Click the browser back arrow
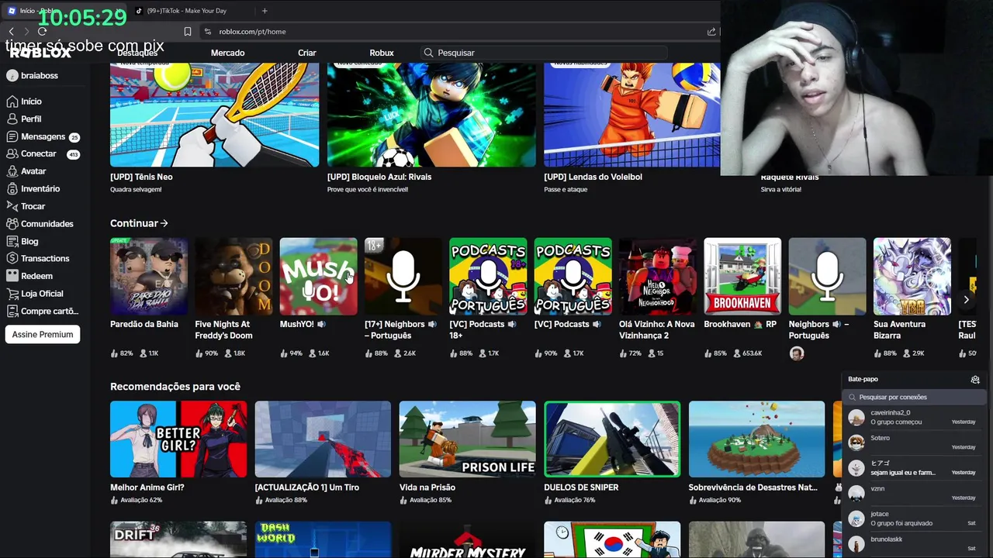The height and width of the screenshot is (558, 993). pyautogui.click(x=11, y=32)
